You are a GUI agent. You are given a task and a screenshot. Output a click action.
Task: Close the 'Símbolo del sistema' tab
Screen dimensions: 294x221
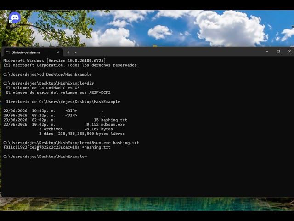[58, 52]
